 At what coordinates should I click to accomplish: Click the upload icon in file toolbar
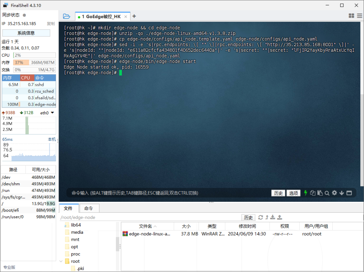[x=280, y=217]
